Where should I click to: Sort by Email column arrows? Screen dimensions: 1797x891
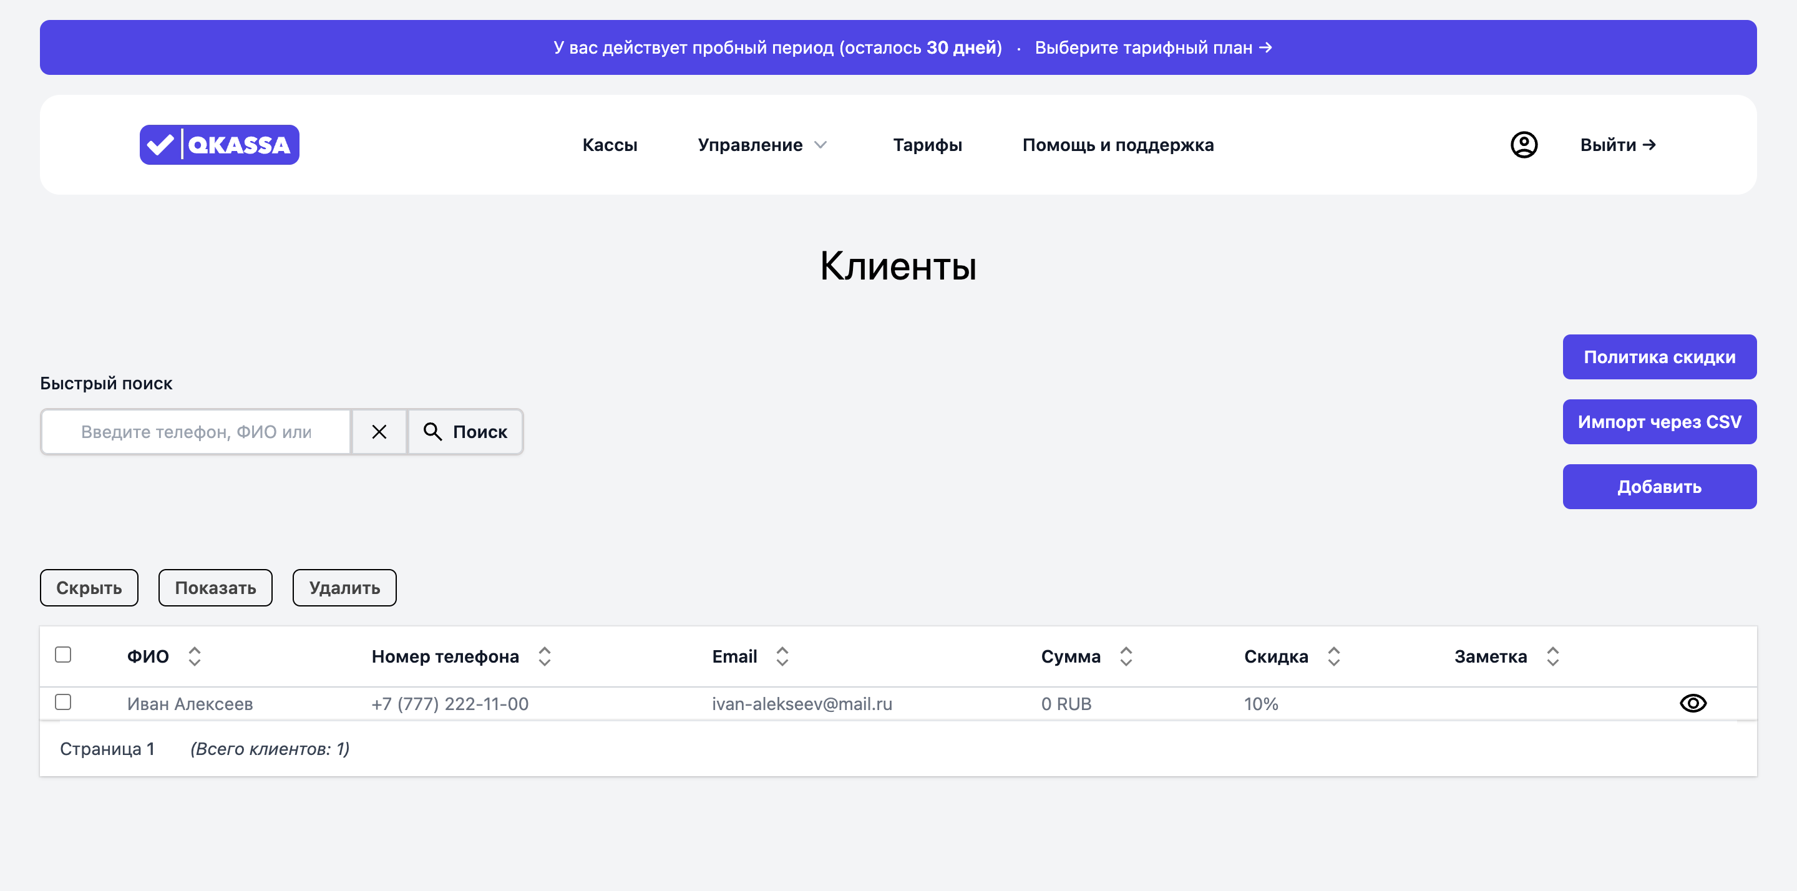pos(782,656)
